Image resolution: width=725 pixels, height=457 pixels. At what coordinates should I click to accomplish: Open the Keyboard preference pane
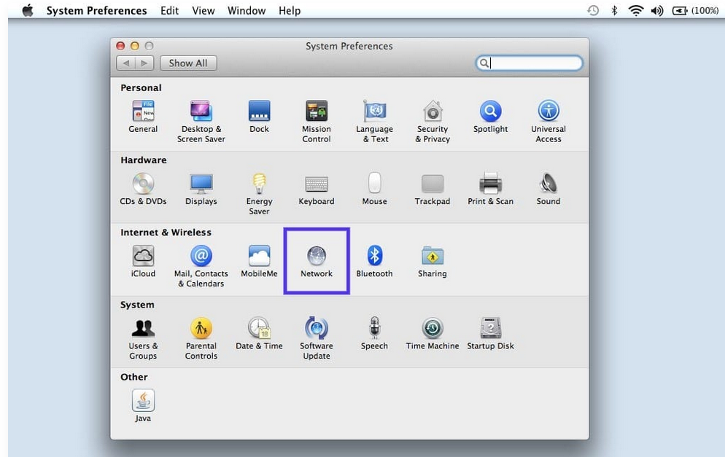point(317,189)
